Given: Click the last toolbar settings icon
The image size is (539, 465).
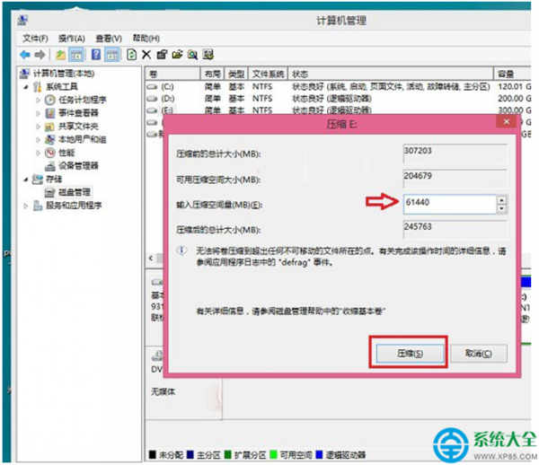Looking at the screenshot, I should (208, 55).
